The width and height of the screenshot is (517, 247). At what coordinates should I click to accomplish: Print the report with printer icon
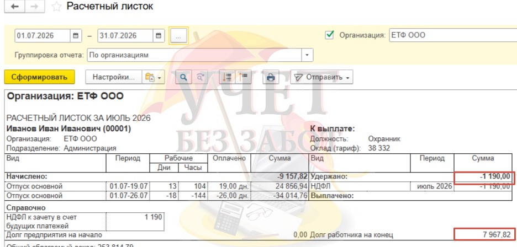point(271,77)
